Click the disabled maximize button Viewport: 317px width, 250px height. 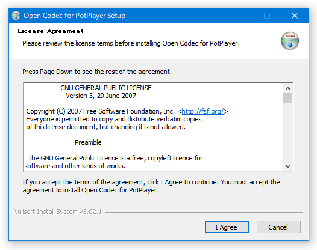pyautogui.click(x=267, y=16)
